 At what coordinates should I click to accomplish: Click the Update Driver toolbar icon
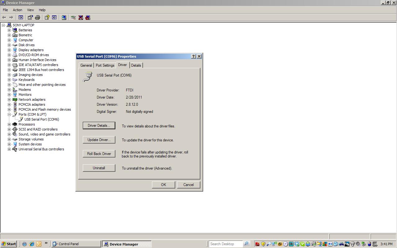(x=73, y=18)
